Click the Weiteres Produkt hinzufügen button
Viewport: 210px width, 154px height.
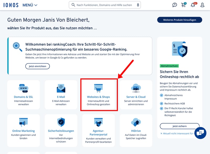coord(180,20)
